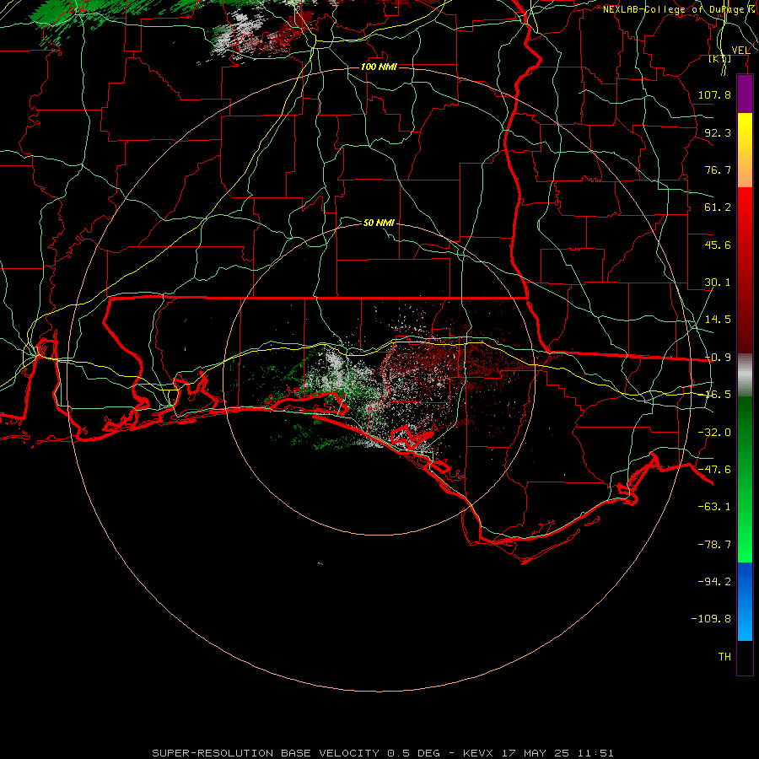The image size is (759, 759).
Task: Click the TH legend label
Action: 724,657
